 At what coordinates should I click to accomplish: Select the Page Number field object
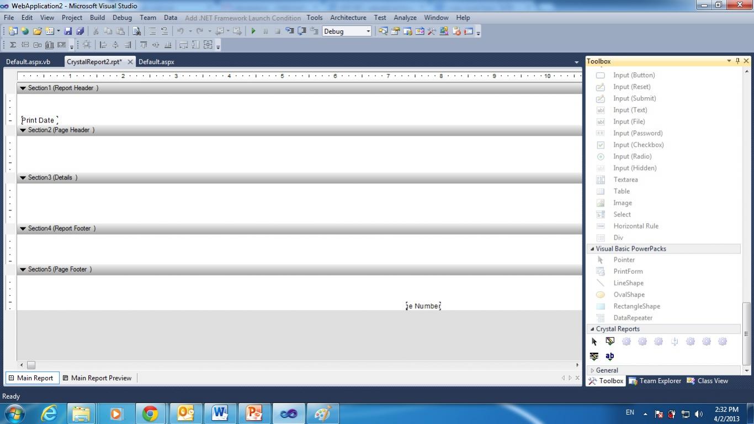[x=423, y=306]
